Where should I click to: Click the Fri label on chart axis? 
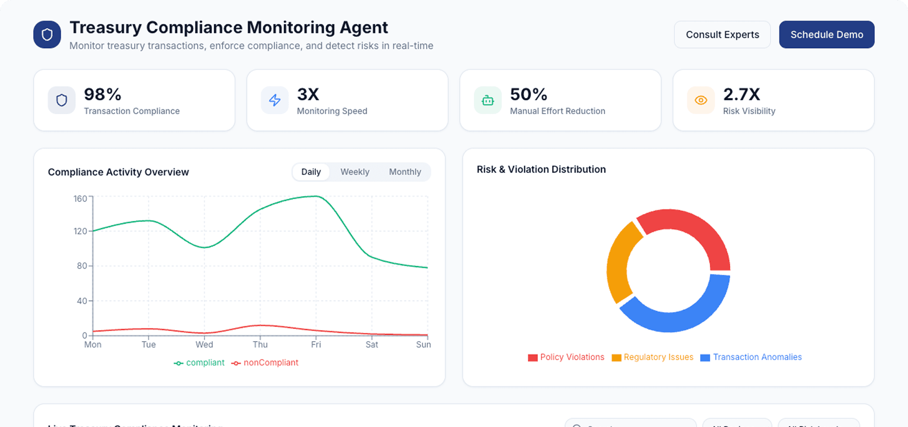pyautogui.click(x=316, y=345)
